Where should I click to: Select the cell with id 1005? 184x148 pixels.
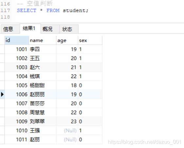coord(17,85)
